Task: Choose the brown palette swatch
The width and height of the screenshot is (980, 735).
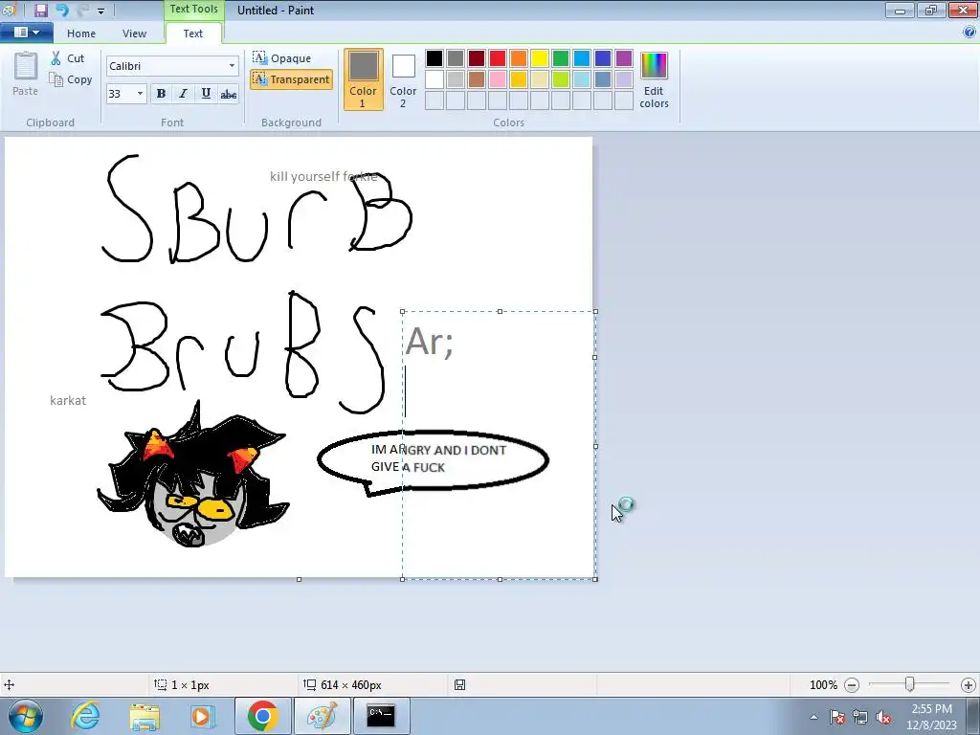Action: [477, 79]
